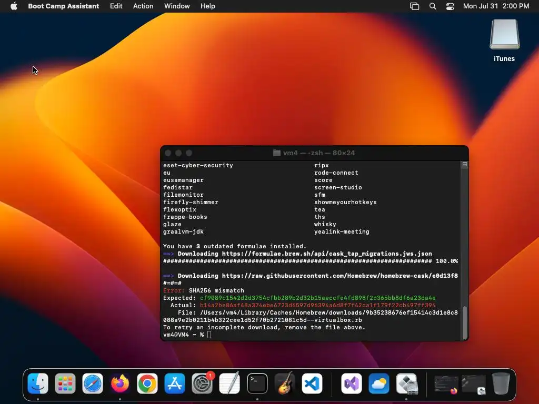
Task: Click the raw.githubusercontent.com download URL
Action: [x=340, y=276]
